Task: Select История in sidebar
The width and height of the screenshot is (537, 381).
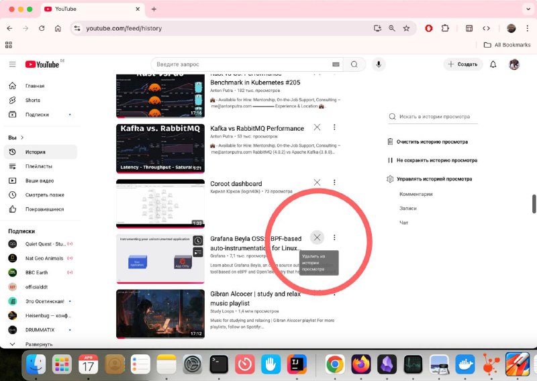Action: (x=40, y=152)
